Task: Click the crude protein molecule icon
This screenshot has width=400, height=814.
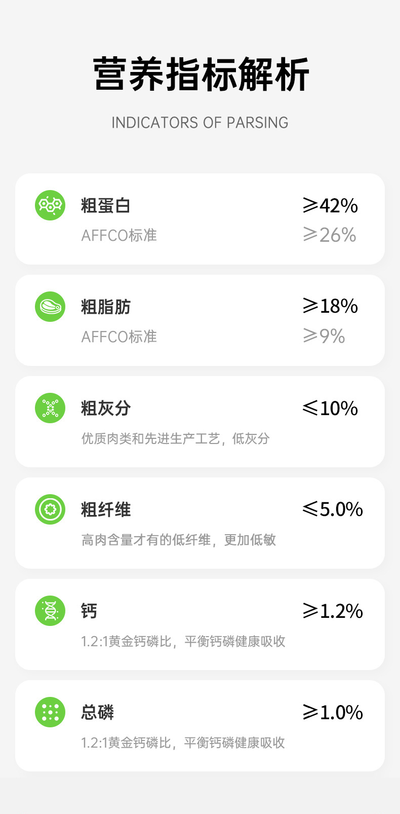Action: point(50,205)
